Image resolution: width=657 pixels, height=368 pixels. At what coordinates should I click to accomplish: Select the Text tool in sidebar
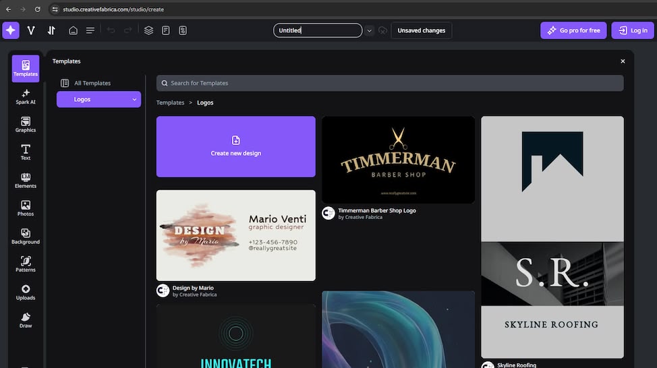pos(26,152)
